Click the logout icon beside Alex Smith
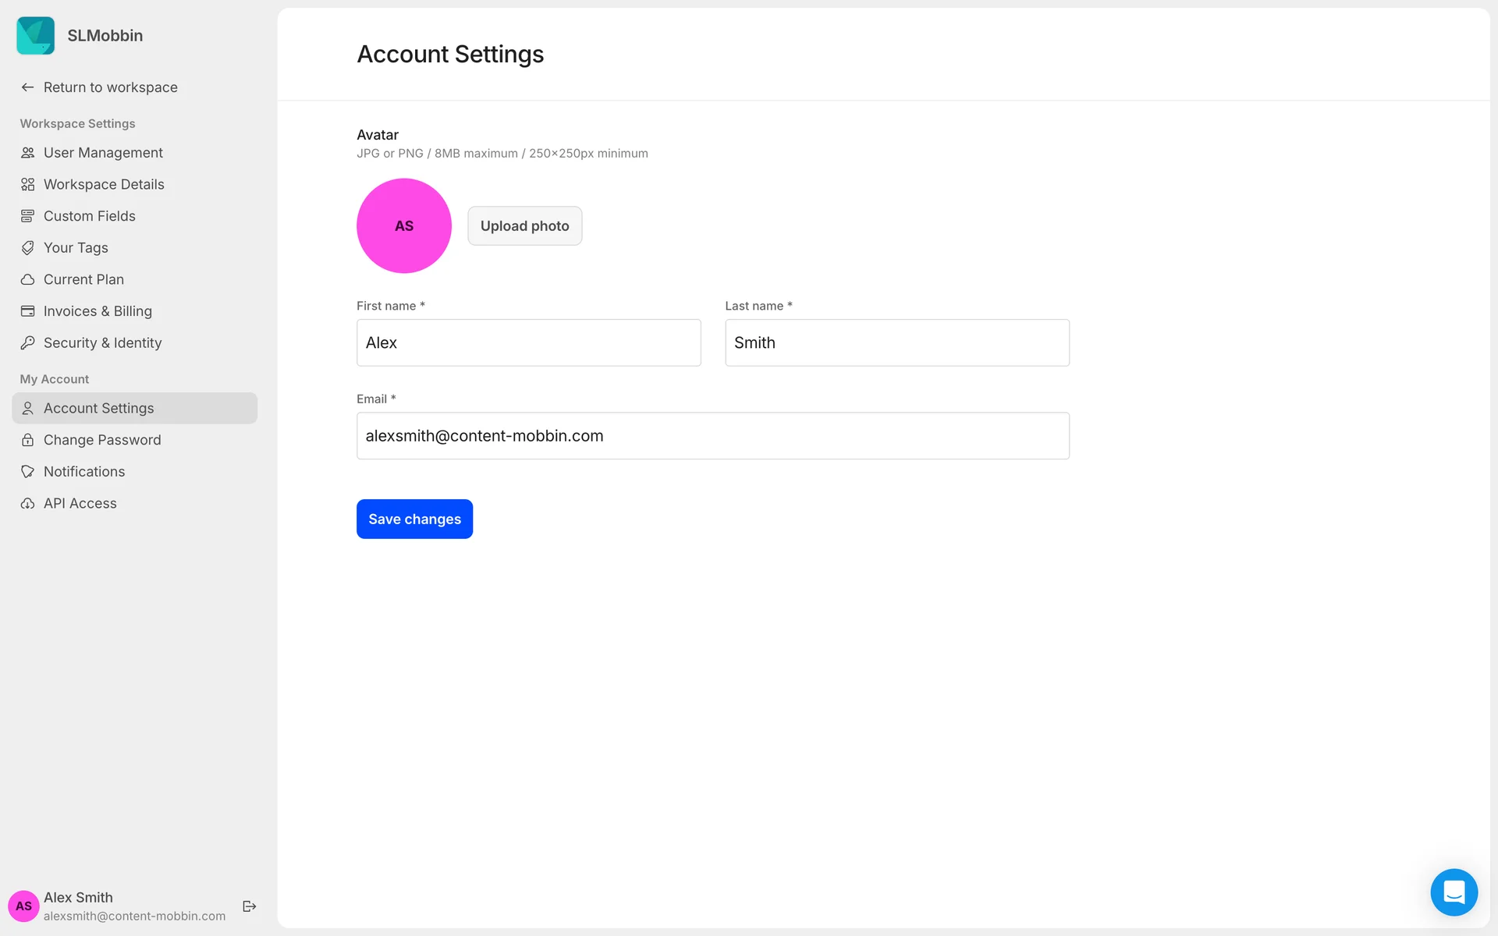 click(x=250, y=906)
